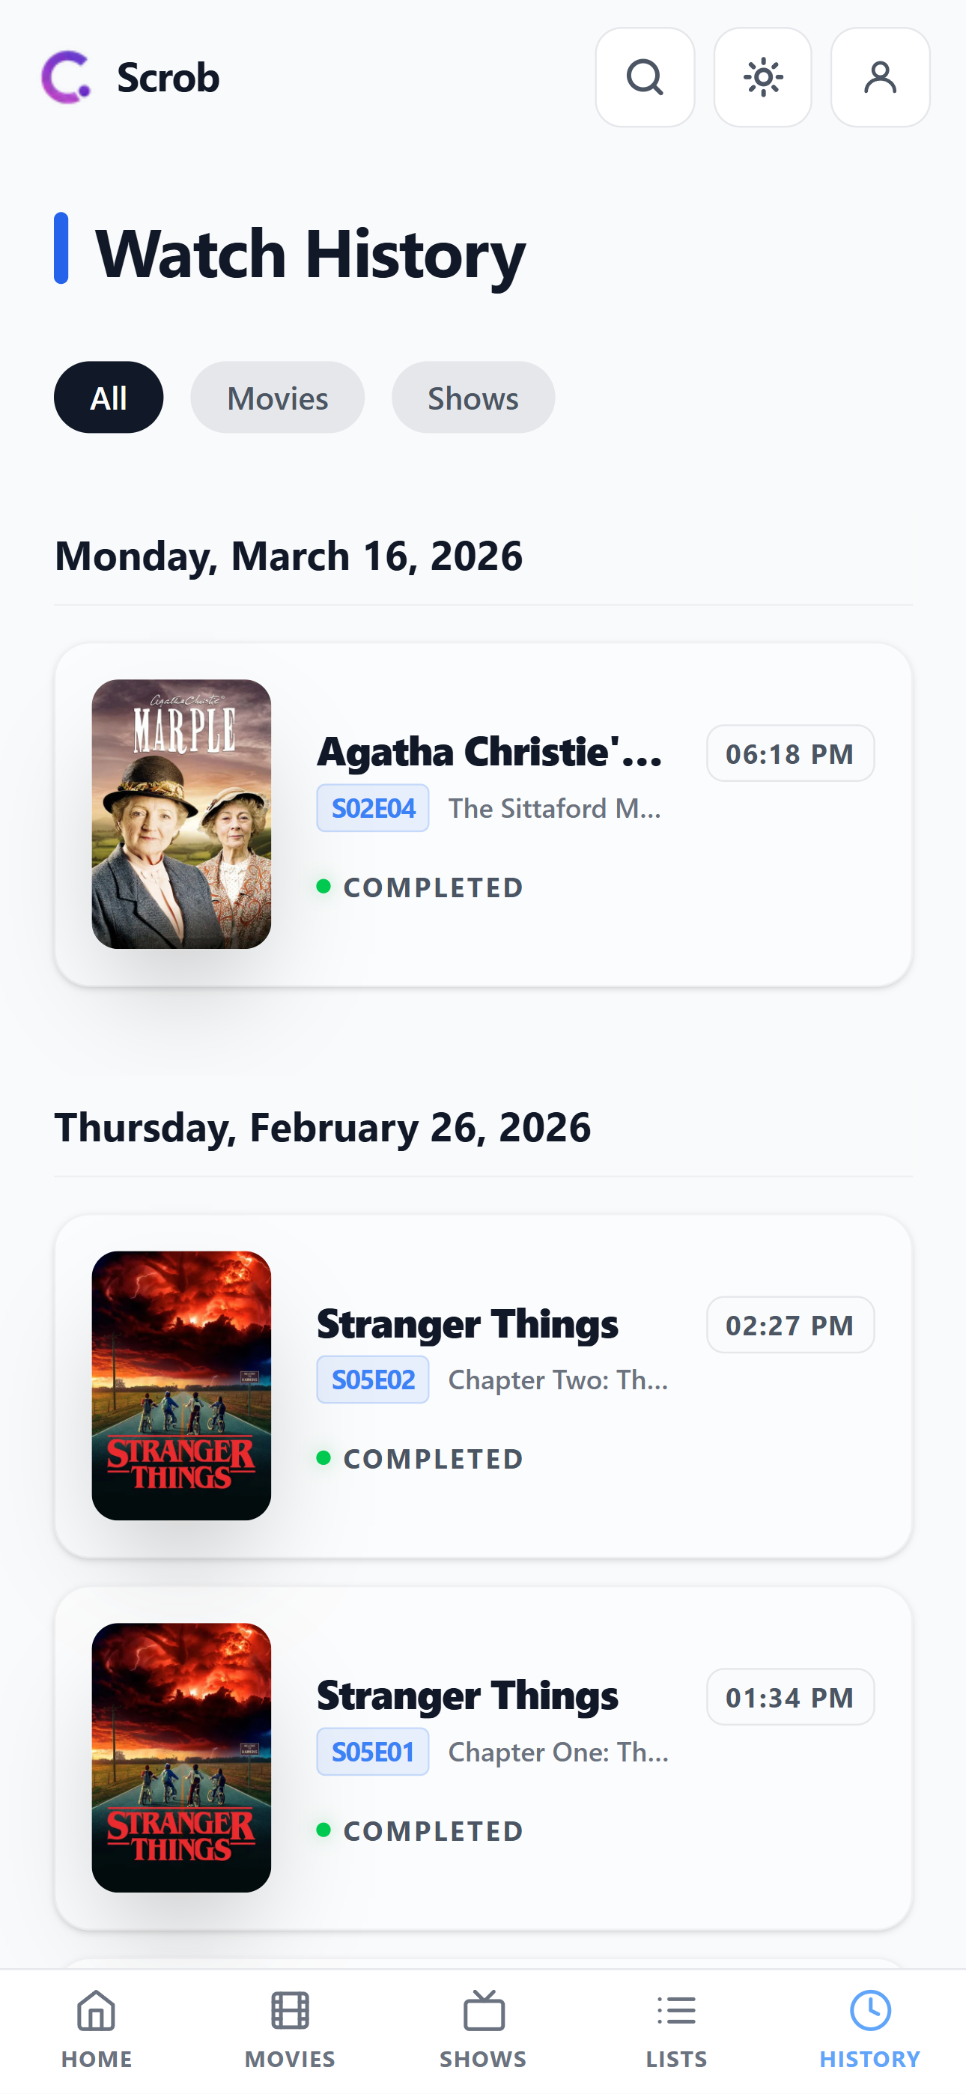The height and width of the screenshot is (2094, 966).
Task: Click the Stranger Things S05E01 poster
Action: pos(181,1758)
